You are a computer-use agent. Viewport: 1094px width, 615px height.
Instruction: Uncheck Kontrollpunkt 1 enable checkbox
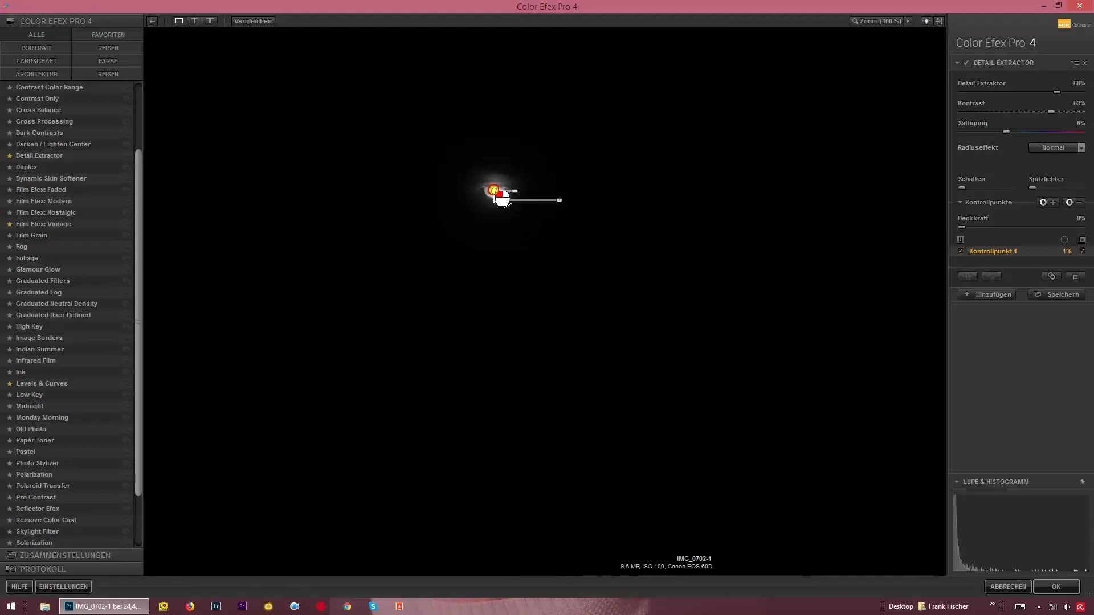pyautogui.click(x=961, y=251)
